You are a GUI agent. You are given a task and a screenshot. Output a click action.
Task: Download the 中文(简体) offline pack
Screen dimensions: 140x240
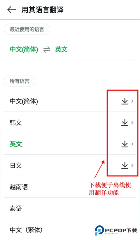[125, 101]
